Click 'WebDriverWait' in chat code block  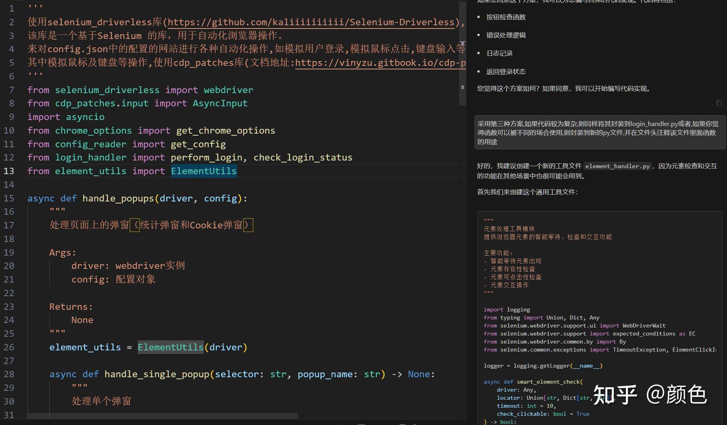tap(644, 325)
